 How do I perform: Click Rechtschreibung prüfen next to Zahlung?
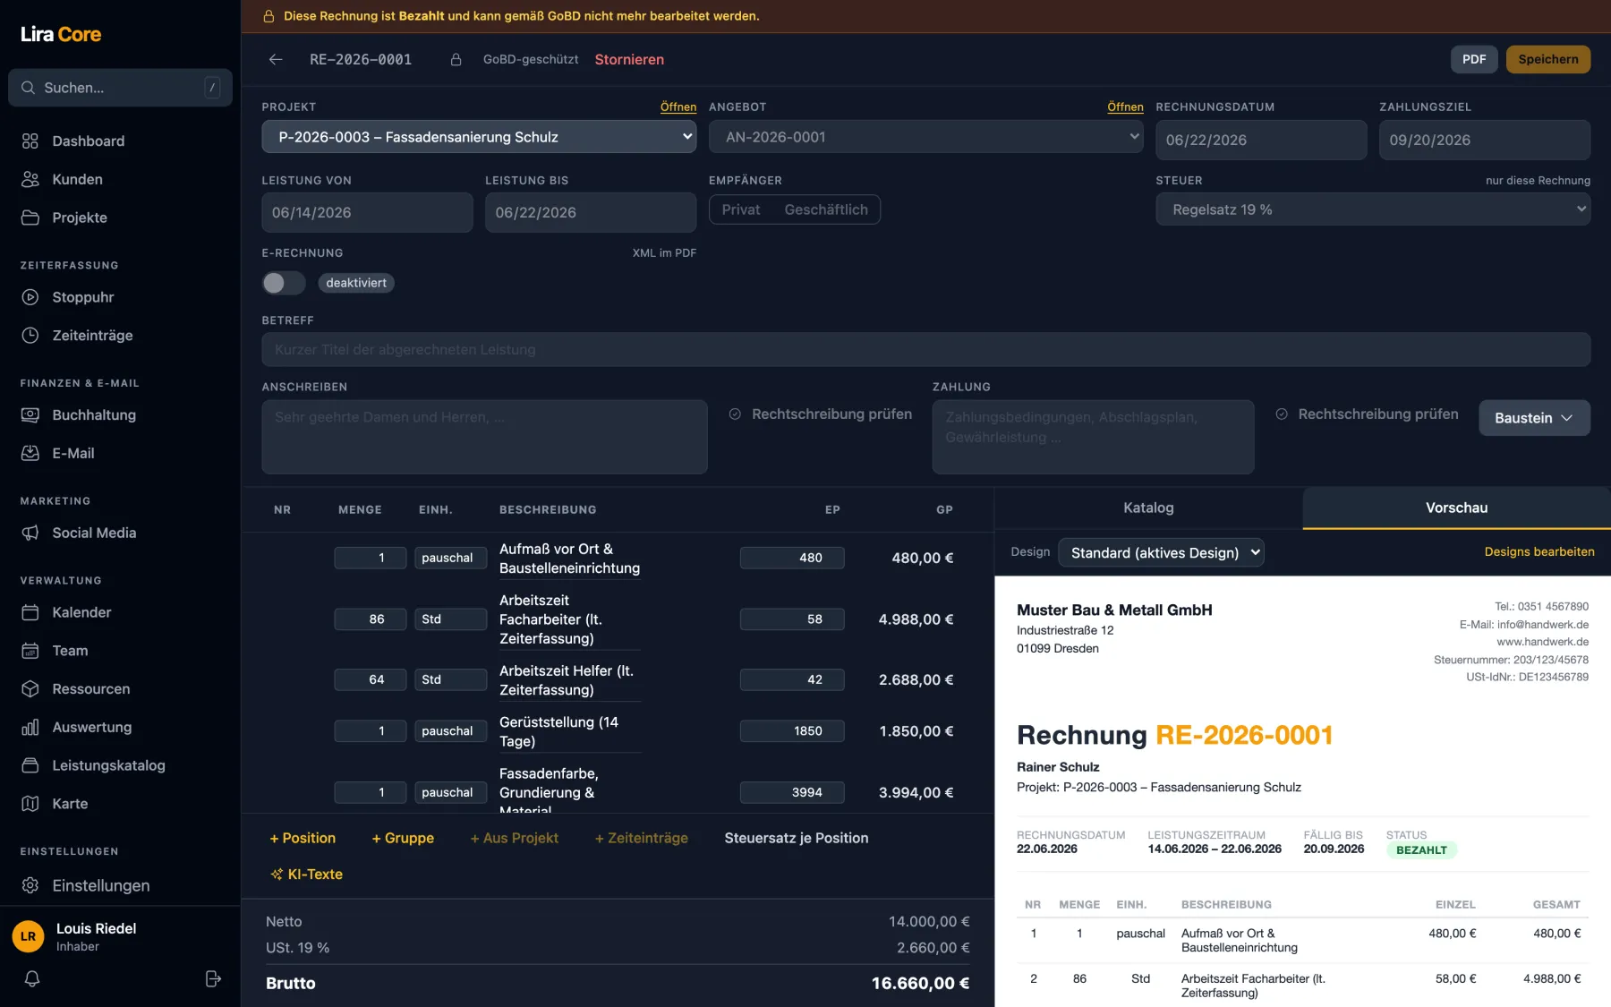[x=1367, y=414]
